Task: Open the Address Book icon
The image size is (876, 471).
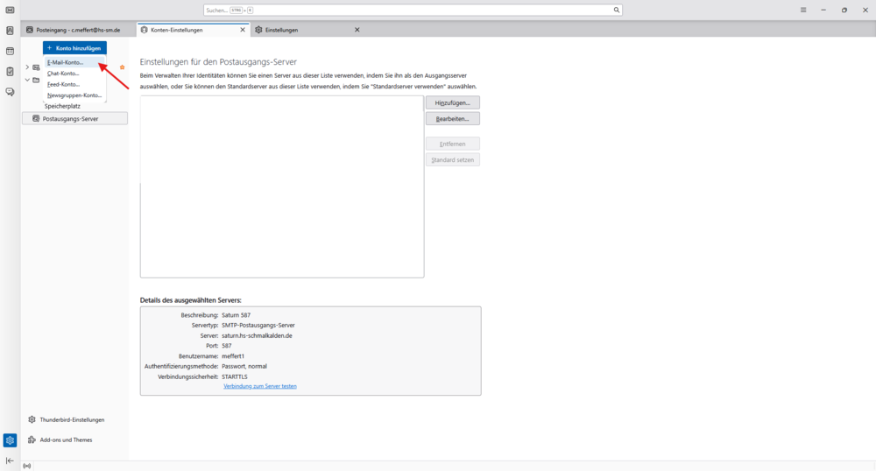Action: click(x=10, y=31)
